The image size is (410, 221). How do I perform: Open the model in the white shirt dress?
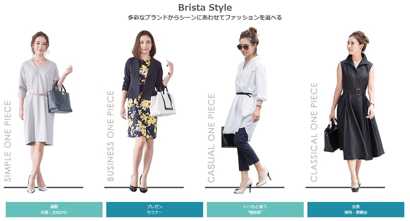pos(246,110)
